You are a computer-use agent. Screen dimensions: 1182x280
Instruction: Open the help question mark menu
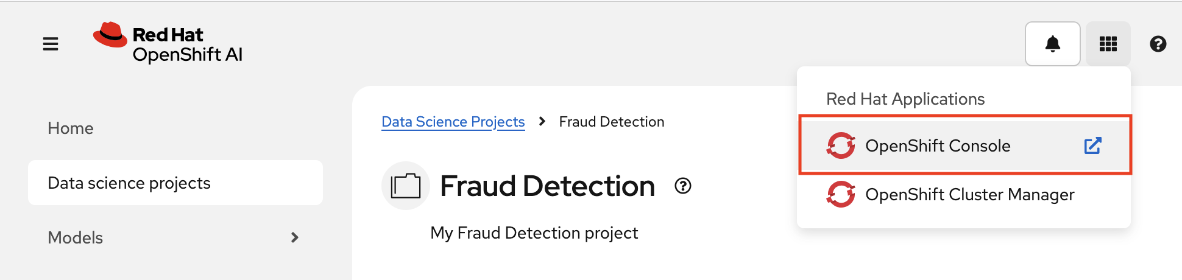[x=1158, y=44]
